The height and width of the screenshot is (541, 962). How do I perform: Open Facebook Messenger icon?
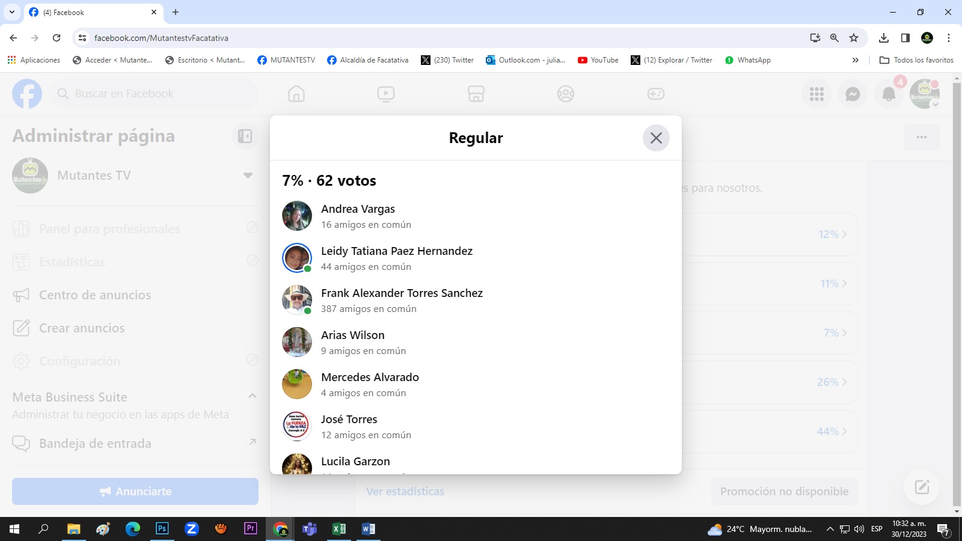tap(853, 94)
